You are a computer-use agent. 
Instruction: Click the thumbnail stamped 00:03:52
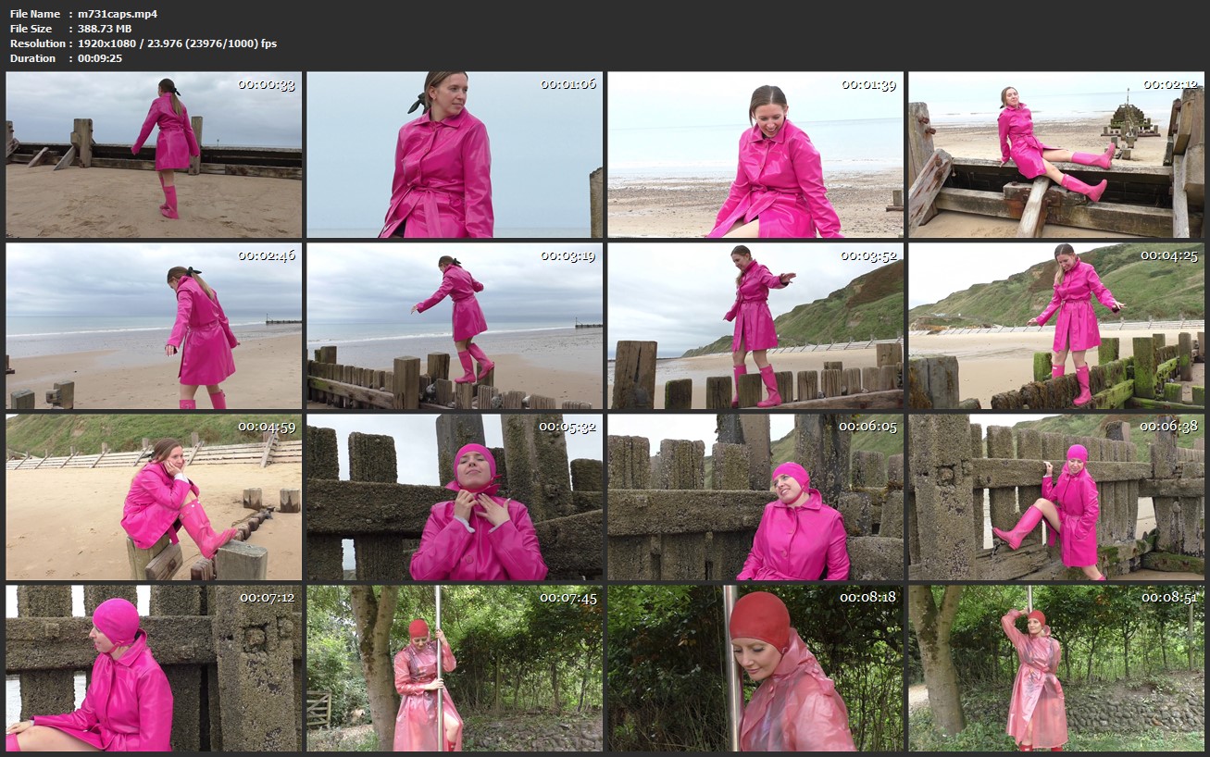tap(755, 326)
